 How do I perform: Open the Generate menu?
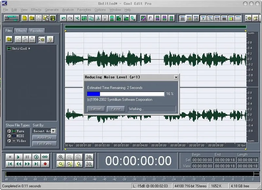click(52, 10)
